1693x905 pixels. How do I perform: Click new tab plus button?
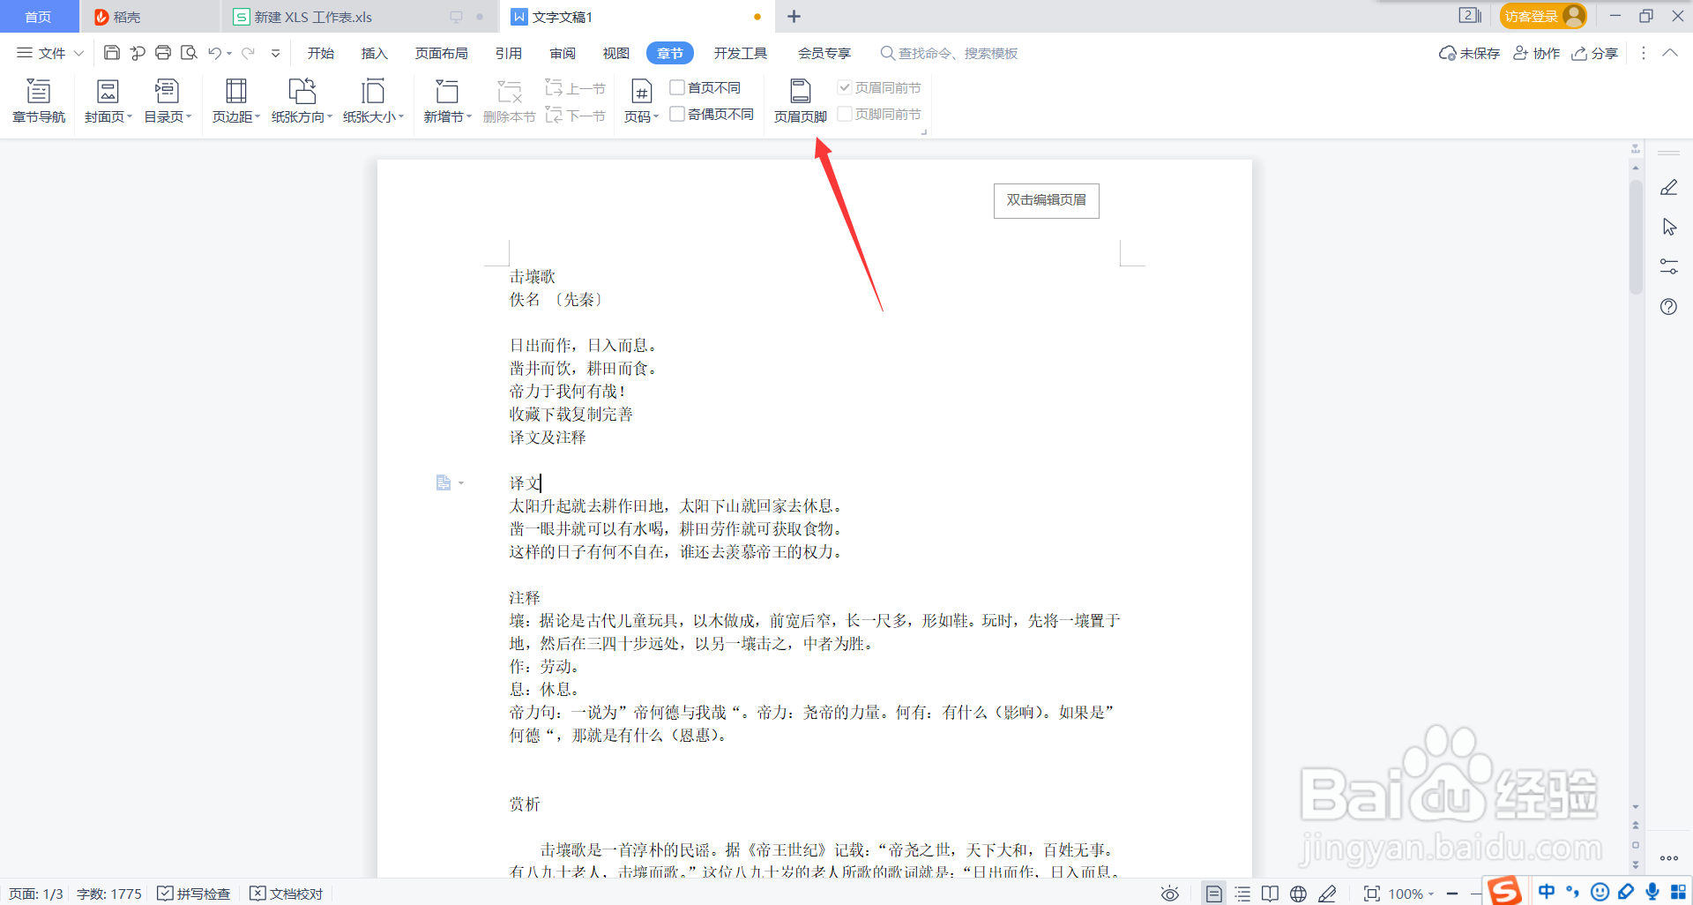pyautogui.click(x=794, y=17)
